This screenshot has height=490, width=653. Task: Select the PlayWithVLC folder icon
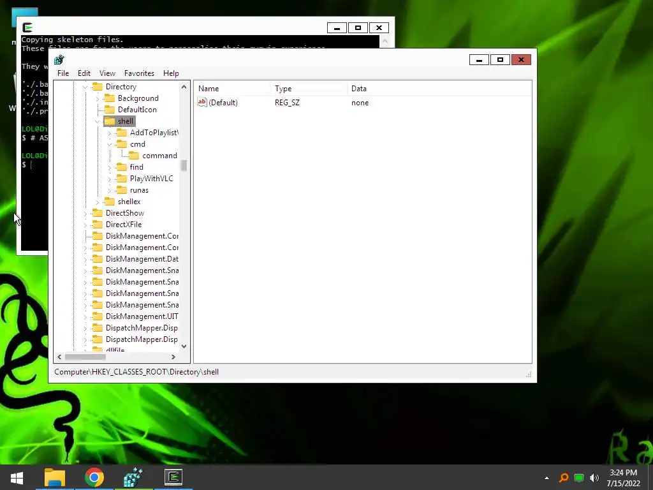click(x=122, y=179)
